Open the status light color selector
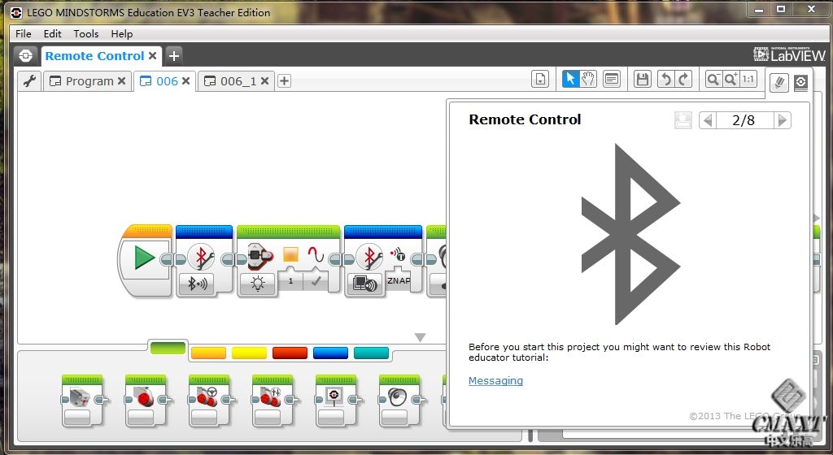Image resolution: width=833 pixels, height=455 pixels. click(x=290, y=255)
